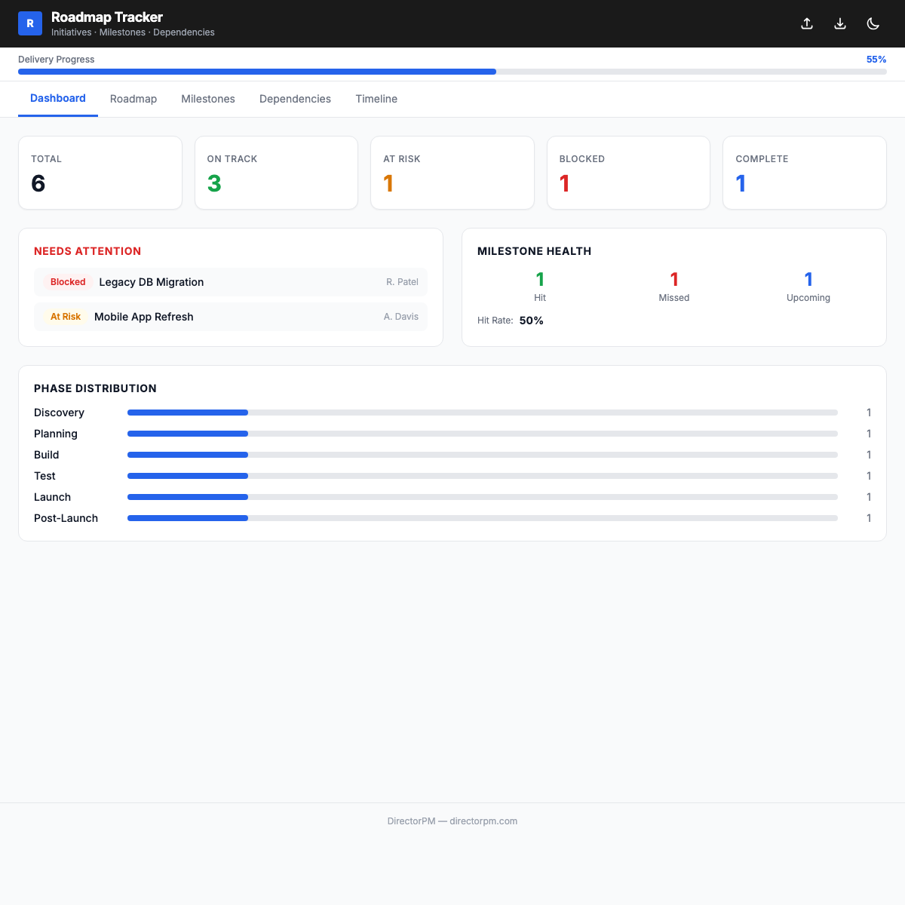Viewport: 905px width, 905px height.
Task: Click the Discovery phase bar
Action: 483,413
